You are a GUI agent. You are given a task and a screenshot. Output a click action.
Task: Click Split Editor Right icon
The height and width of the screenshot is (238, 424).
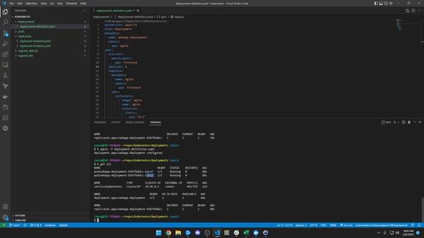coord(413,11)
